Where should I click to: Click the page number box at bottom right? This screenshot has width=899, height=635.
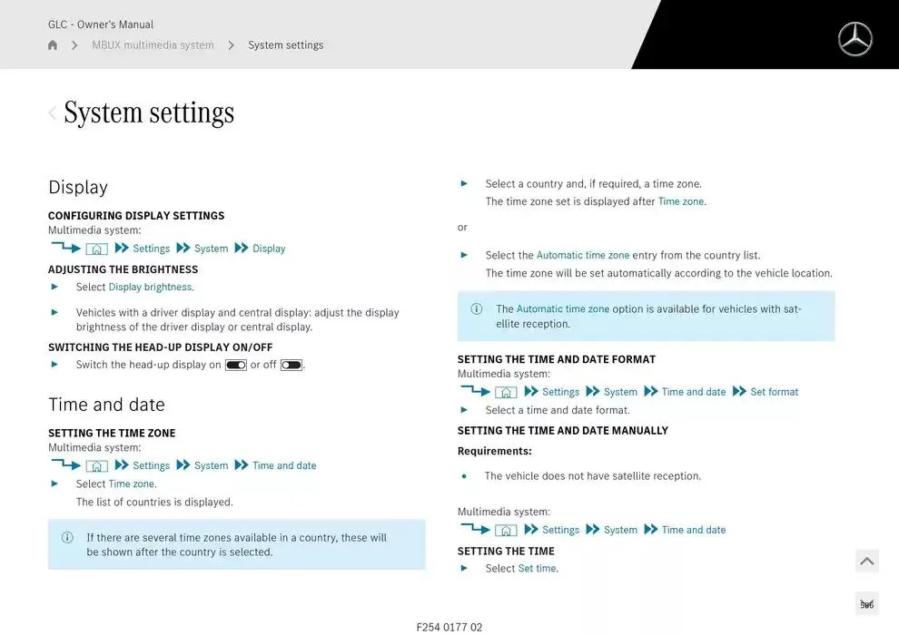point(866,604)
